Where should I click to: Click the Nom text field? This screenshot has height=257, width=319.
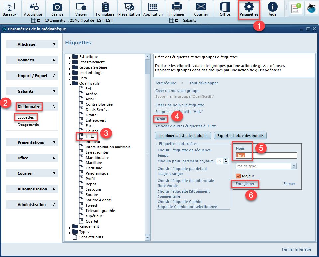point(266,155)
